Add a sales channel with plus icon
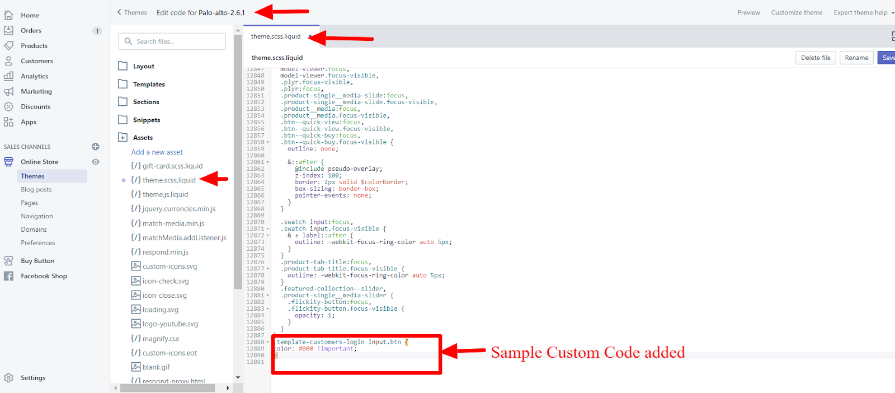This screenshot has height=393, width=895. pos(96,147)
